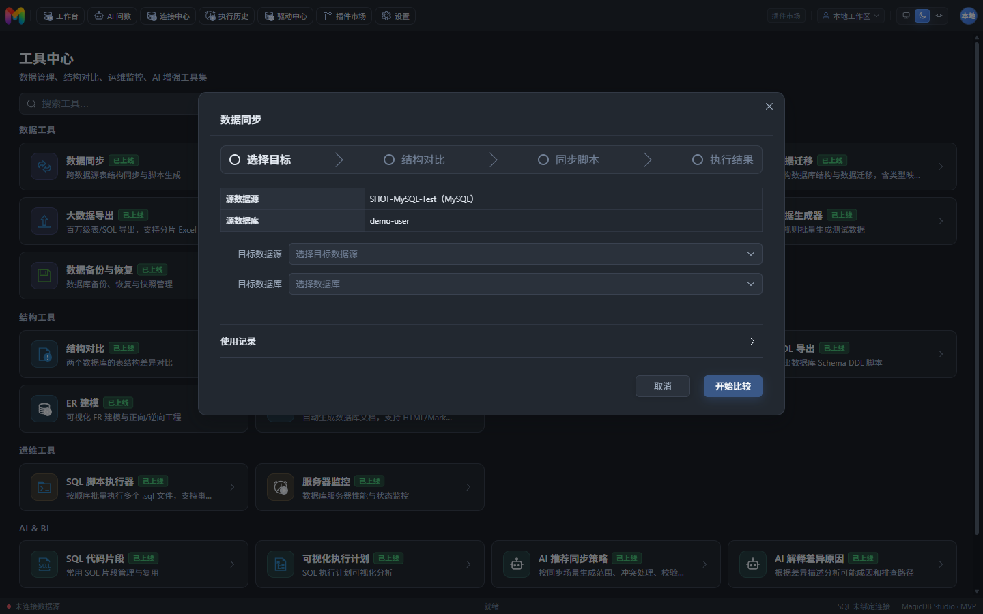Click the SHOT-MySQL-Test (MySQL) value
This screenshot has height=614, width=983.
[x=421, y=199]
